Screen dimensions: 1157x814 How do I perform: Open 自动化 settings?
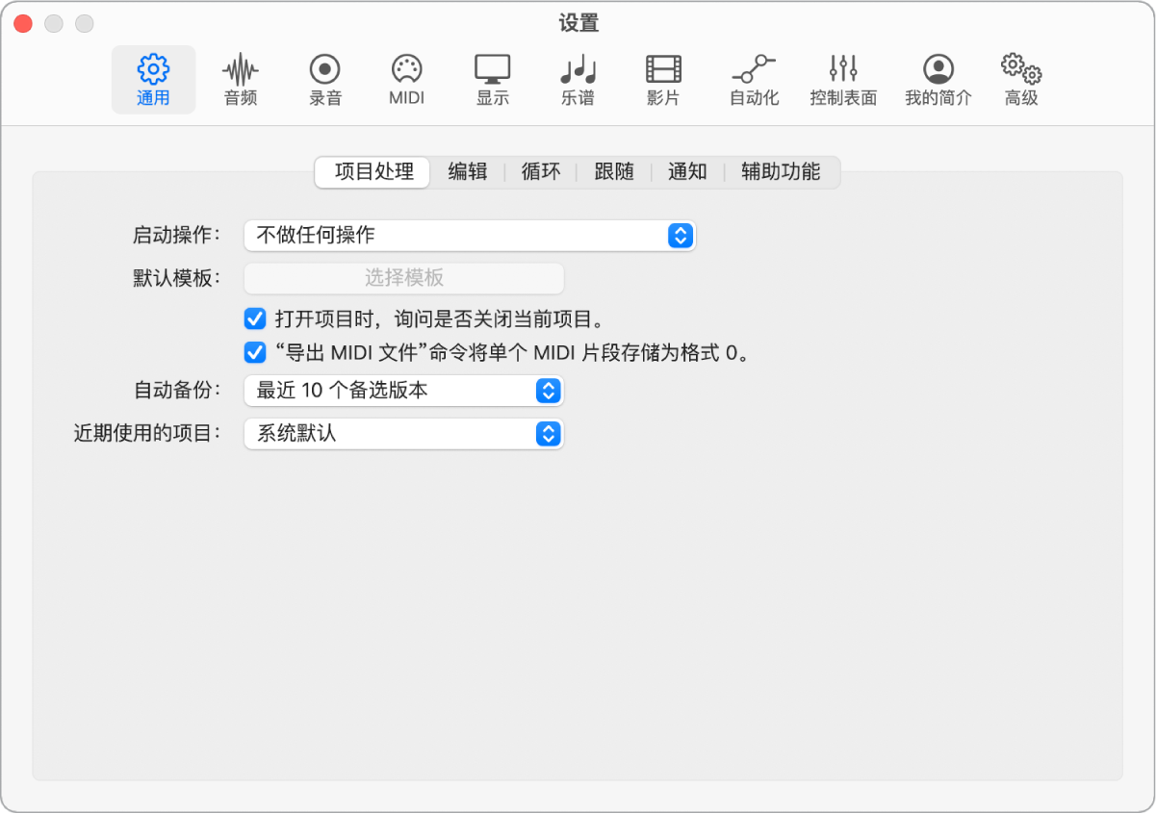click(x=753, y=79)
